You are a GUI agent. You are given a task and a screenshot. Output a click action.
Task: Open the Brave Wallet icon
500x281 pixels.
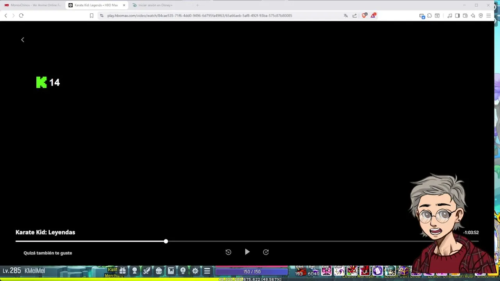(x=465, y=16)
